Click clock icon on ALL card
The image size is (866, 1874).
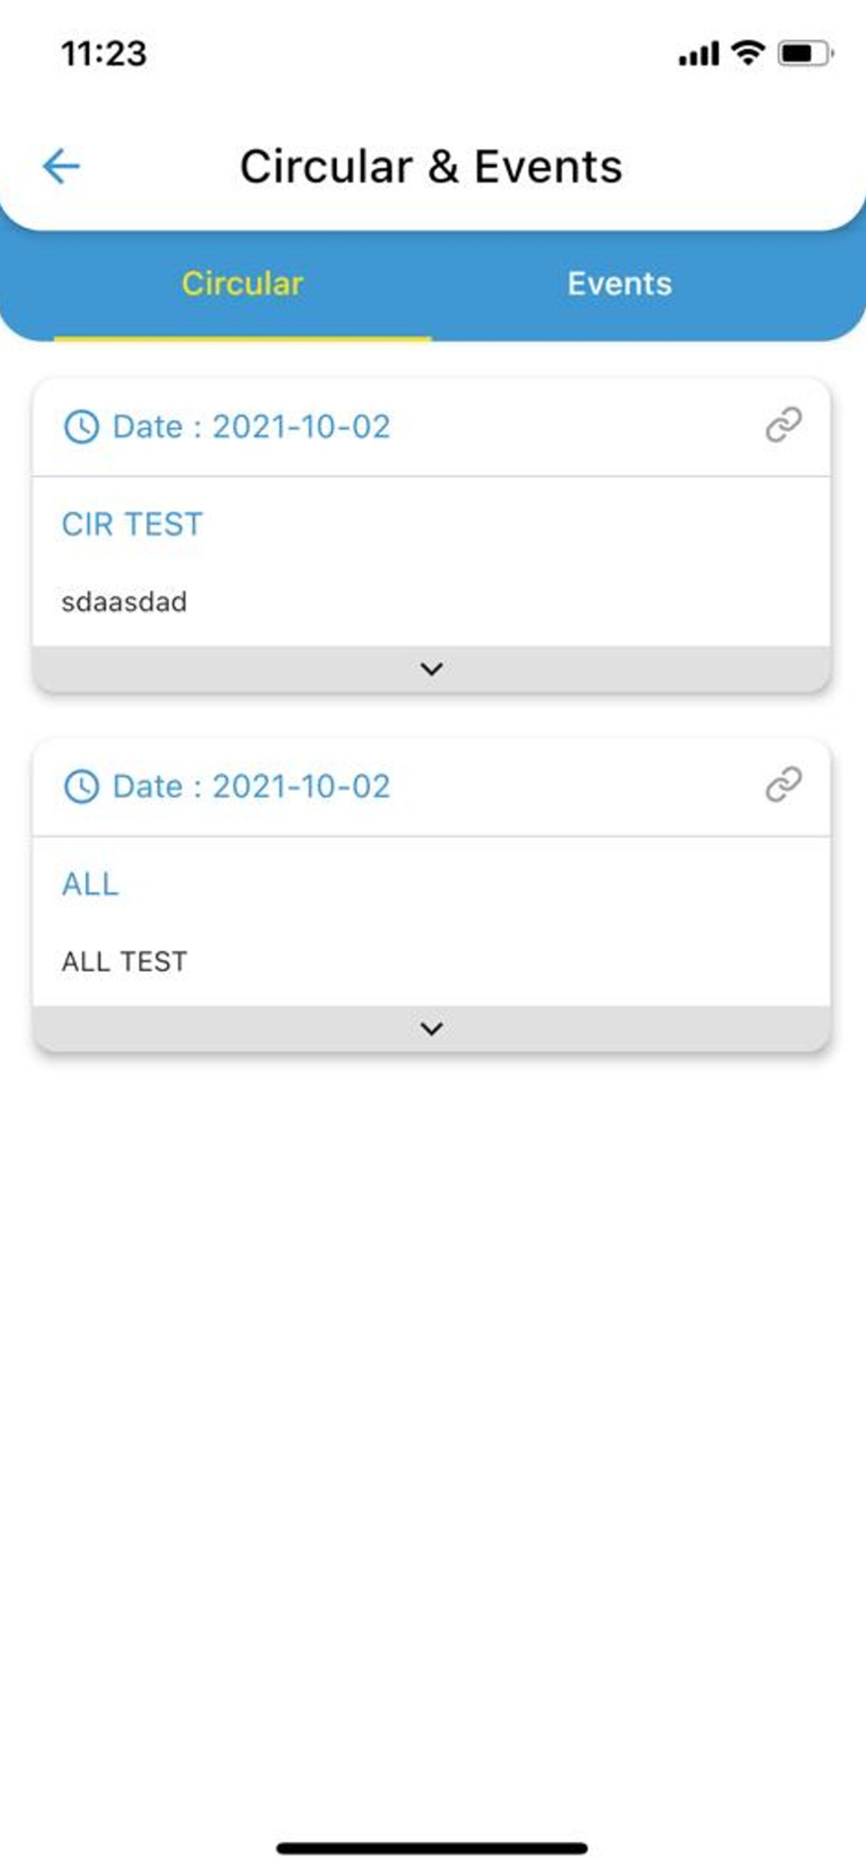click(82, 786)
